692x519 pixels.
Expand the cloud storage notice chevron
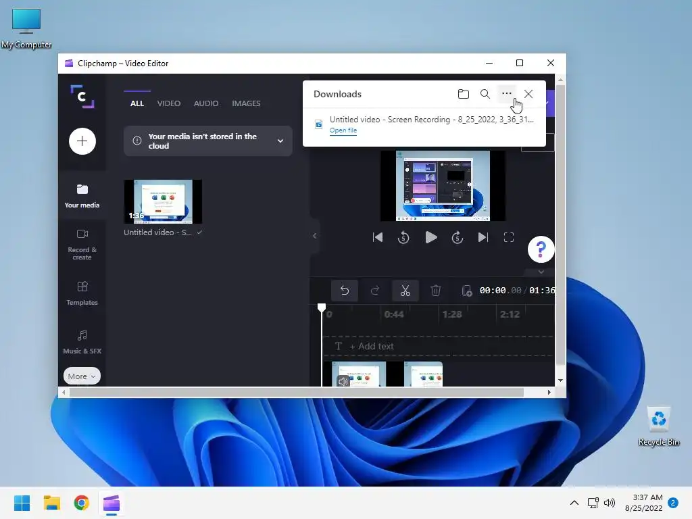280,141
